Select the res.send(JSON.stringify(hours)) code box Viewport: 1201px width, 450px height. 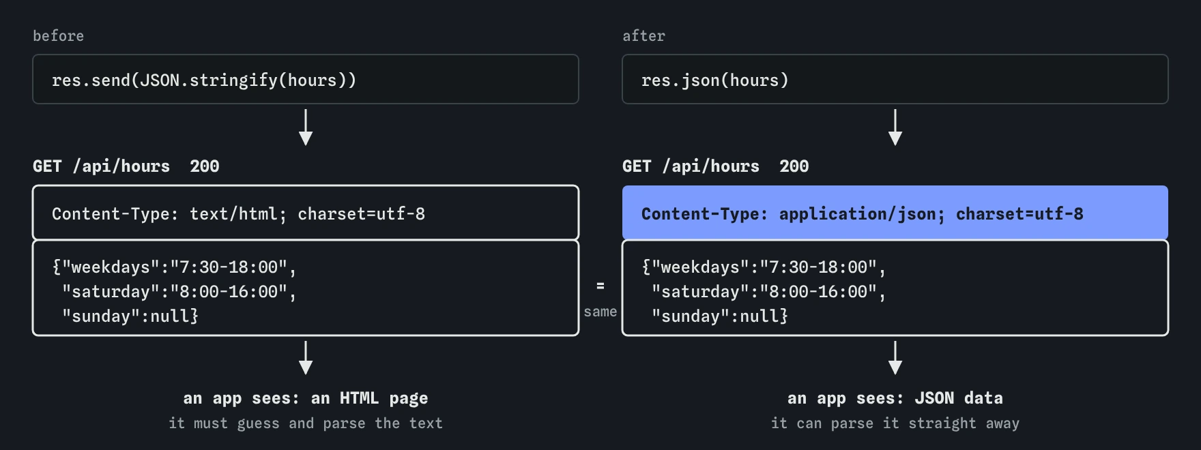pyautogui.click(x=306, y=79)
